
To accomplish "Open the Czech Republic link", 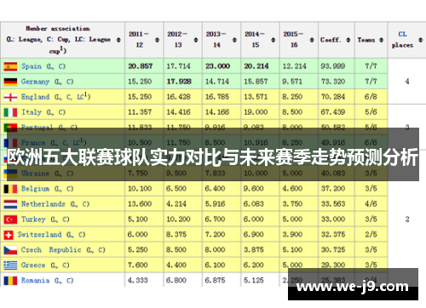I will [51, 250].
